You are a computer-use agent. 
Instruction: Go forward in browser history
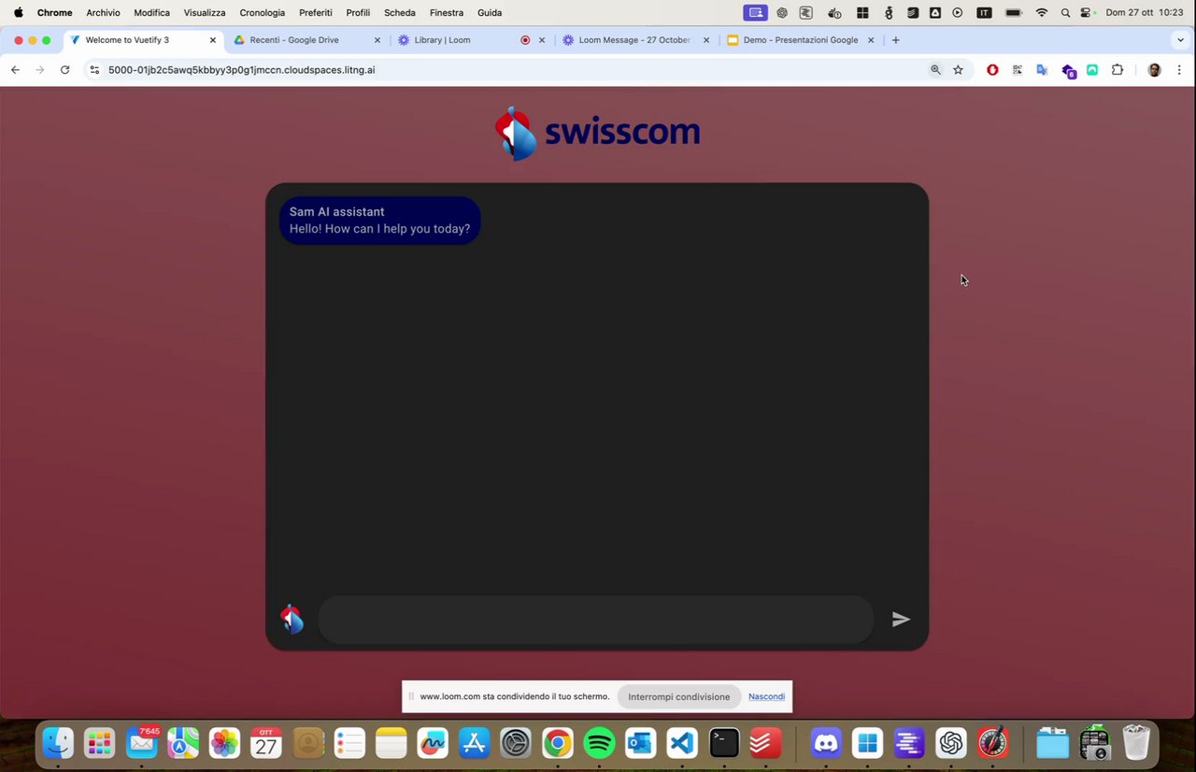[39, 70]
